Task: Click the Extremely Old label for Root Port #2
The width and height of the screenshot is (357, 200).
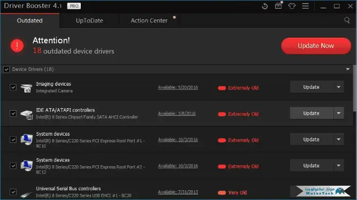Action: pyautogui.click(x=243, y=166)
